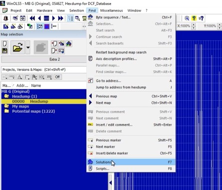Open the corner-bracket filter dropdown

pyautogui.click(x=27, y=77)
